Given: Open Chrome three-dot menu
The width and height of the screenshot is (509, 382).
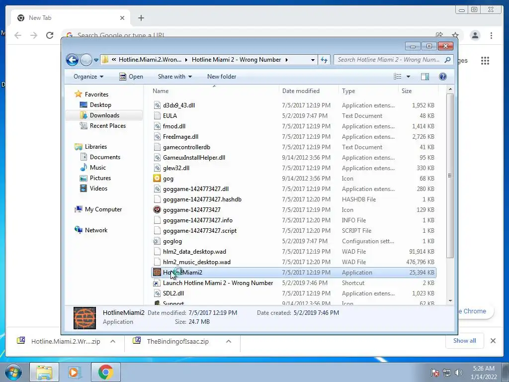Looking at the screenshot, I should click(x=491, y=35).
